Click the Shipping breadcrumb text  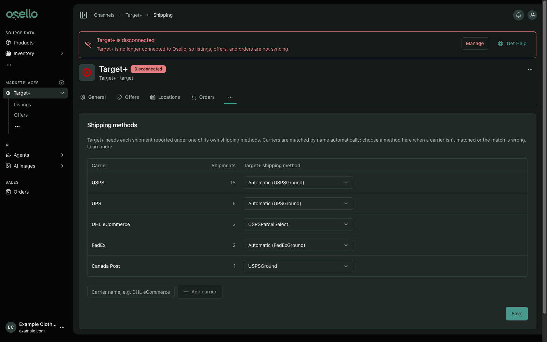coord(163,15)
